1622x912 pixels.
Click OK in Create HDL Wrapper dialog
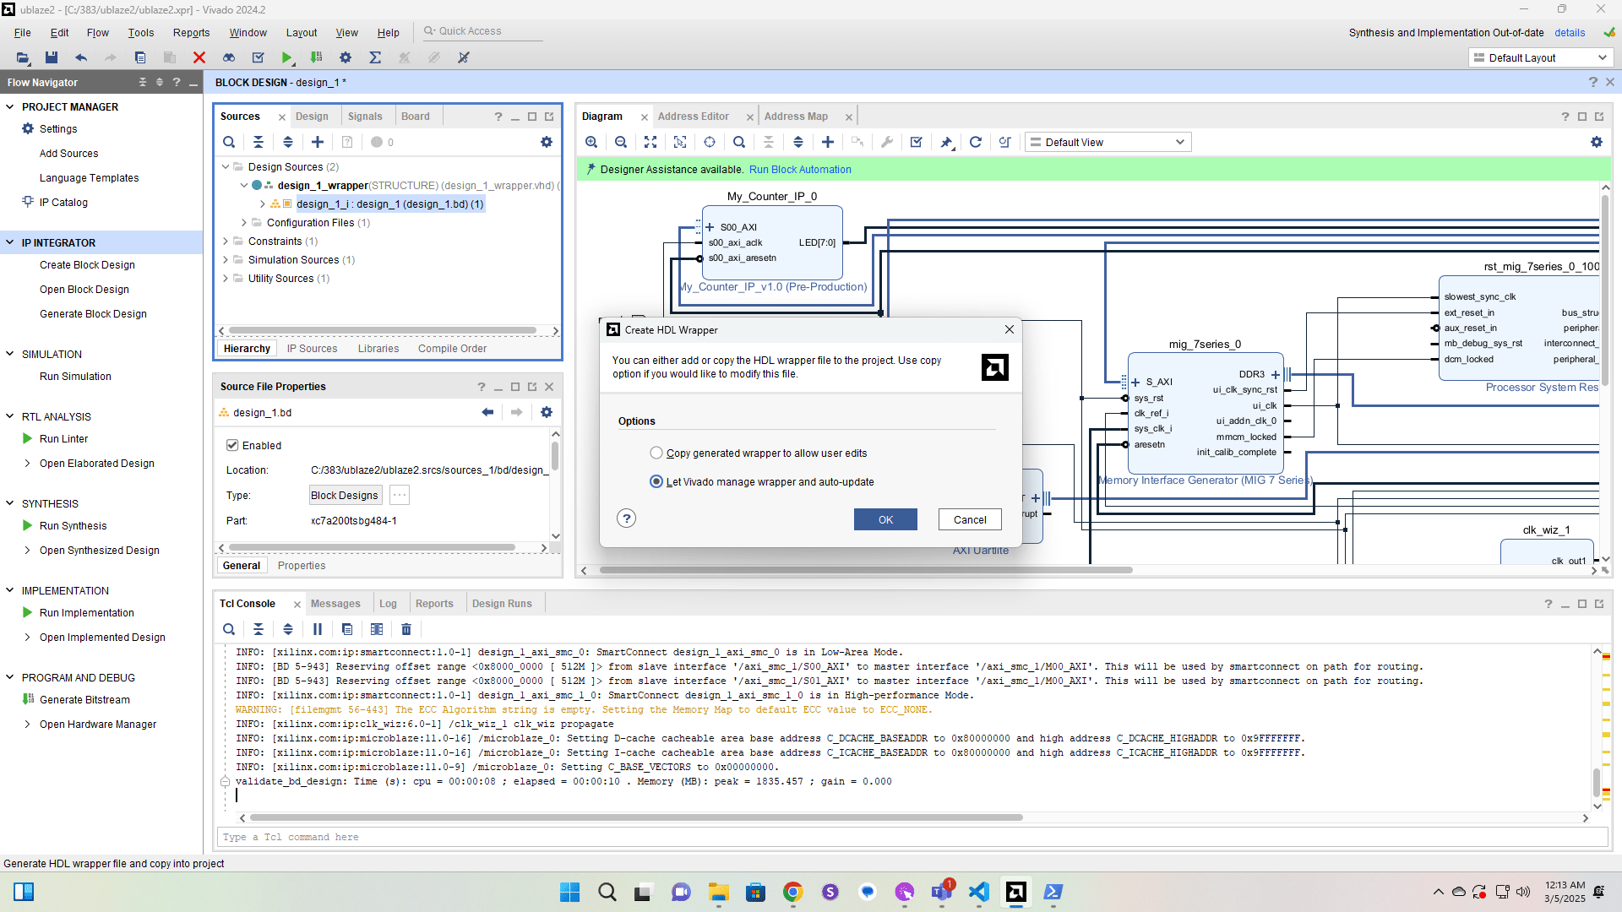pyautogui.click(x=884, y=519)
